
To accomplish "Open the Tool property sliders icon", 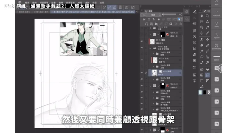I will tap(194, 18).
